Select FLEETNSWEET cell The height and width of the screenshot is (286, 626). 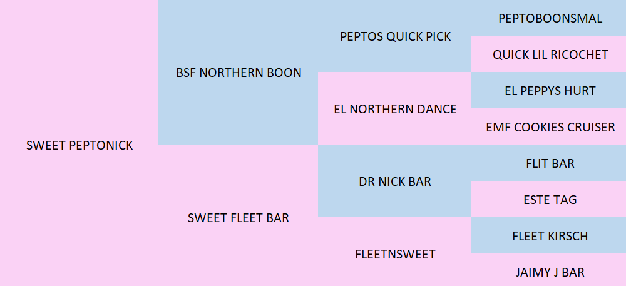pos(395,252)
